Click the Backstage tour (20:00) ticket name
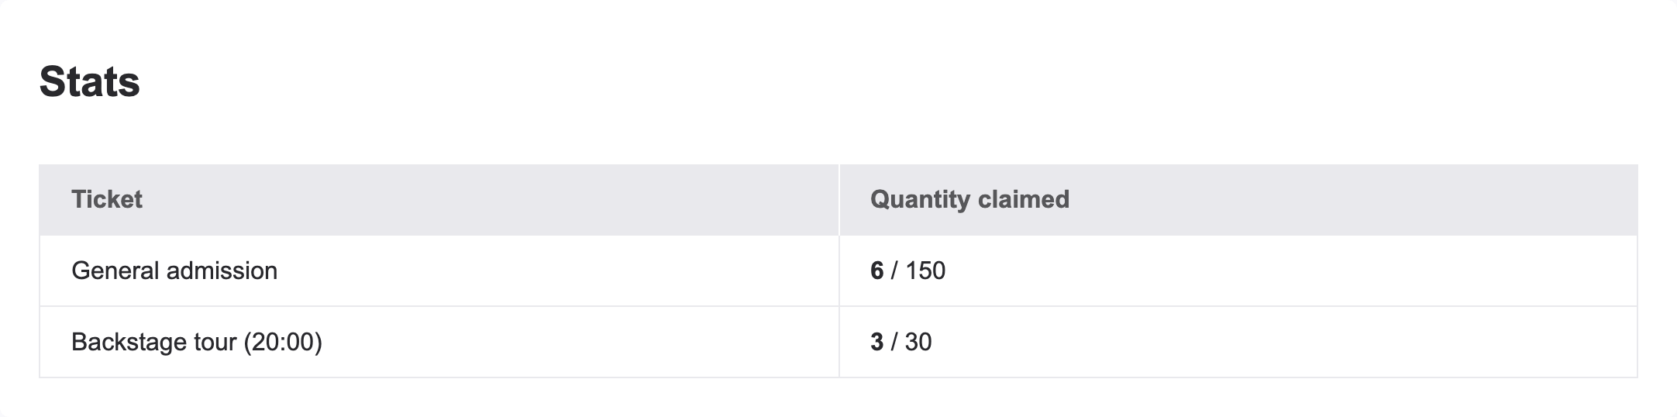1677x417 pixels. pyautogui.click(x=197, y=342)
